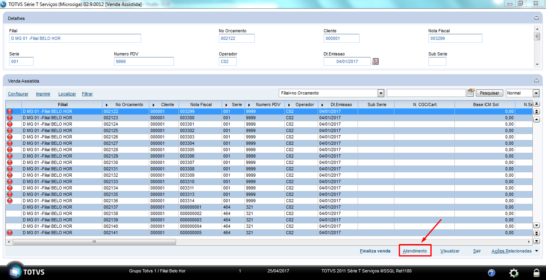Jump to the first record using the top arrow button
This screenshot has width=546, height=280.
click(x=537, y=104)
